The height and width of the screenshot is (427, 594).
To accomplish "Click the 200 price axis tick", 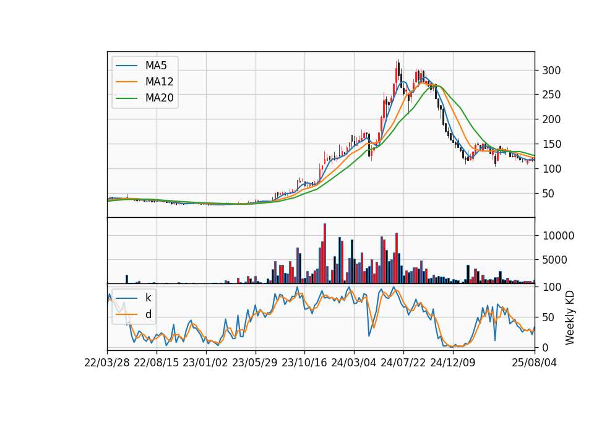I will (x=551, y=119).
